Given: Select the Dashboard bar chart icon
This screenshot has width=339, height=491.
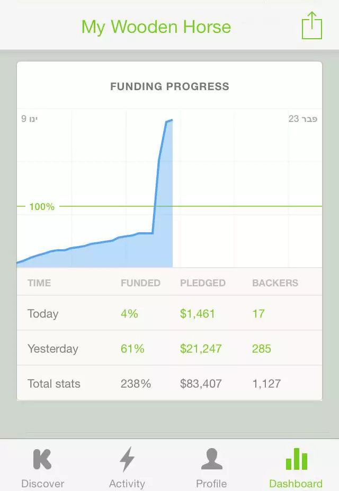Looking at the screenshot, I should pos(297,459).
